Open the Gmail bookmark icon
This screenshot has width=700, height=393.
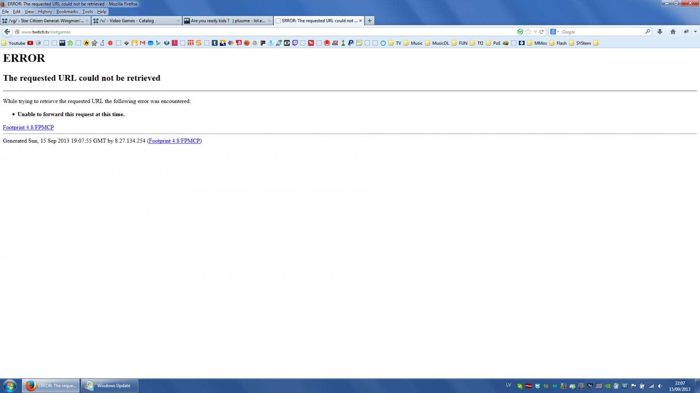[x=142, y=43]
